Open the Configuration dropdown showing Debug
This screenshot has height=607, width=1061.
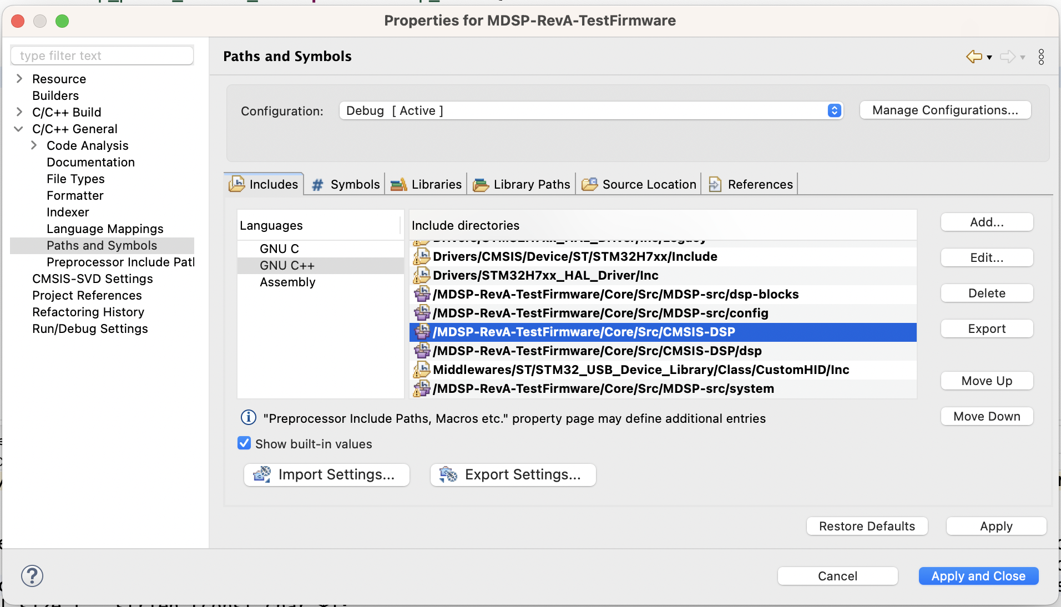[x=834, y=110]
